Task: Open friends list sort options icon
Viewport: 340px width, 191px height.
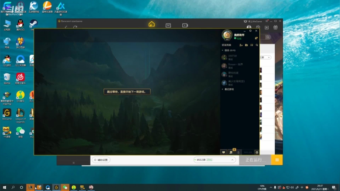Action: [x=252, y=45]
